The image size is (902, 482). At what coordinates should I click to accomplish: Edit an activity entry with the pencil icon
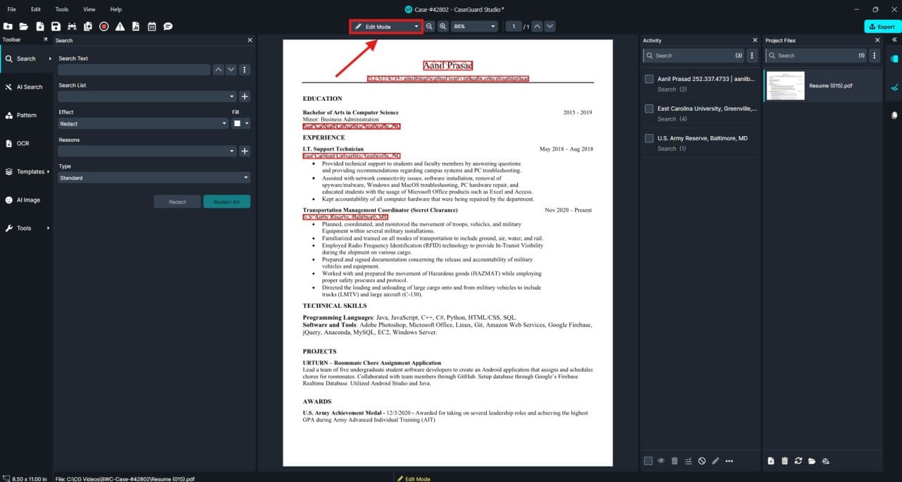(x=715, y=460)
